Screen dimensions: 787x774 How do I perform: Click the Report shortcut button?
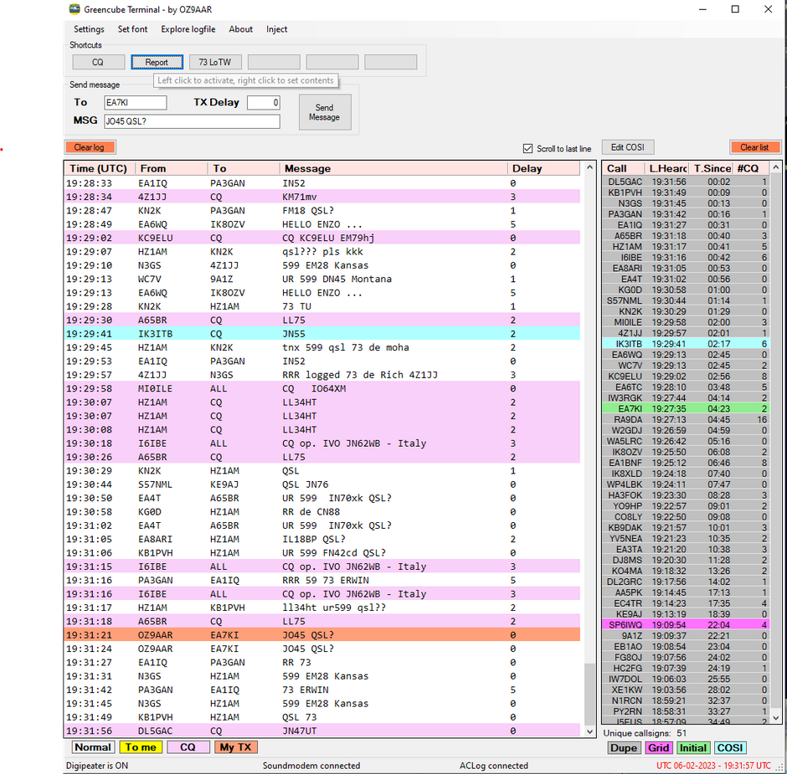(157, 62)
